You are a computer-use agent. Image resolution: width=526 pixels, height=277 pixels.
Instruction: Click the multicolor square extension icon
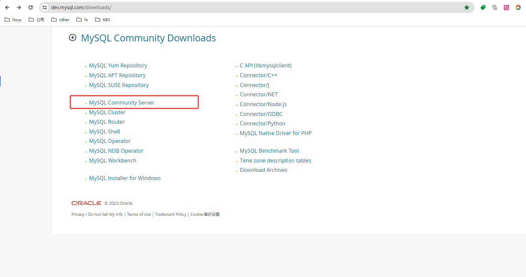point(518,7)
